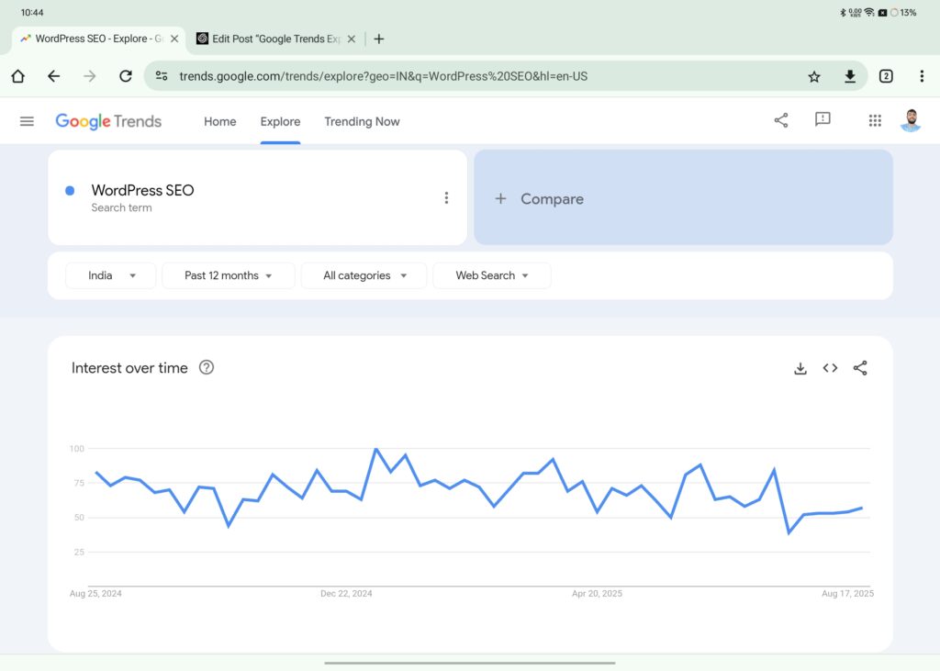
Task: Open WordPress SEO term three-dot options
Action: coord(446,198)
